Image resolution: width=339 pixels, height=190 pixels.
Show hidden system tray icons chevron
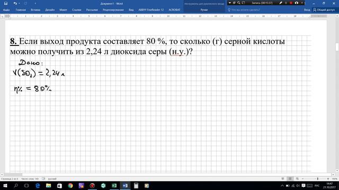(x=282, y=185)
